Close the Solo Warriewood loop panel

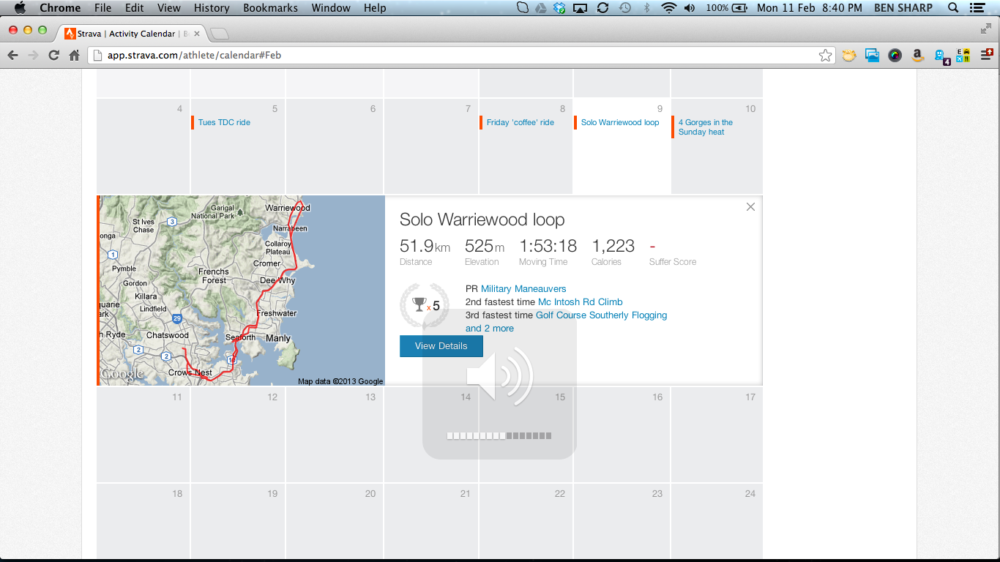(750, 207)
